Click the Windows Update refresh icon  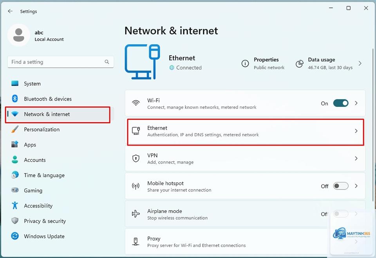15,236
